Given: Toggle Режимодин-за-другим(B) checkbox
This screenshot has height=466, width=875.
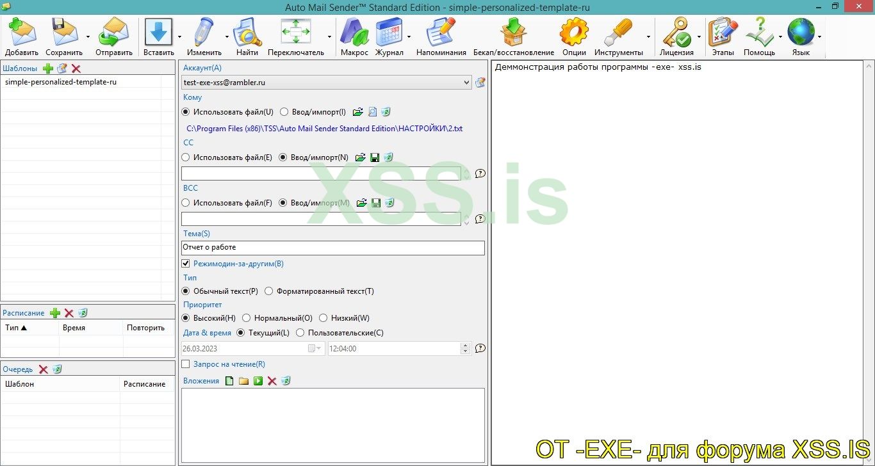Looking at the screenshot, I should [x=186, y=263].
